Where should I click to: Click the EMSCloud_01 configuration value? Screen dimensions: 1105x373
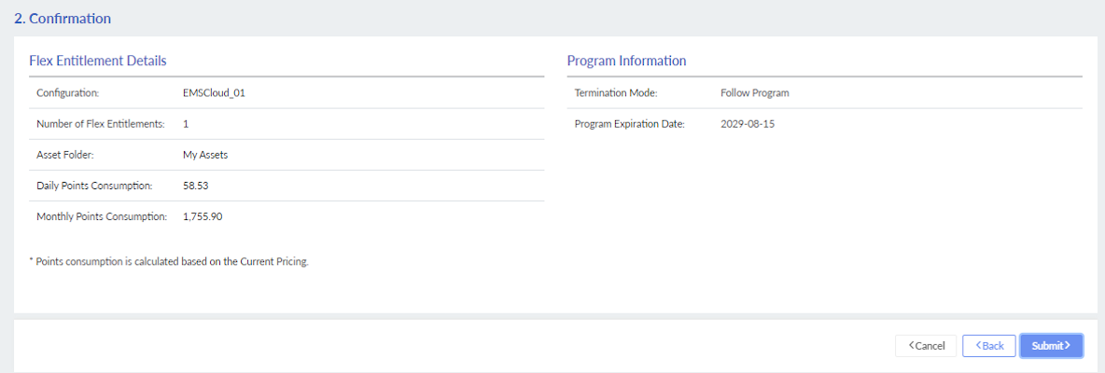pos(214,93)
